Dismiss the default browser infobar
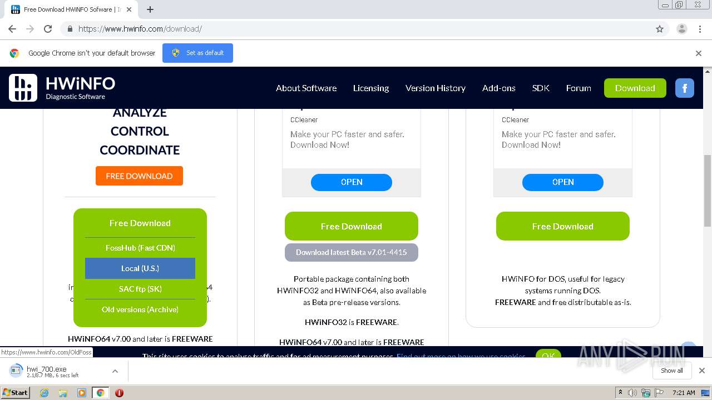 (699, 53)
